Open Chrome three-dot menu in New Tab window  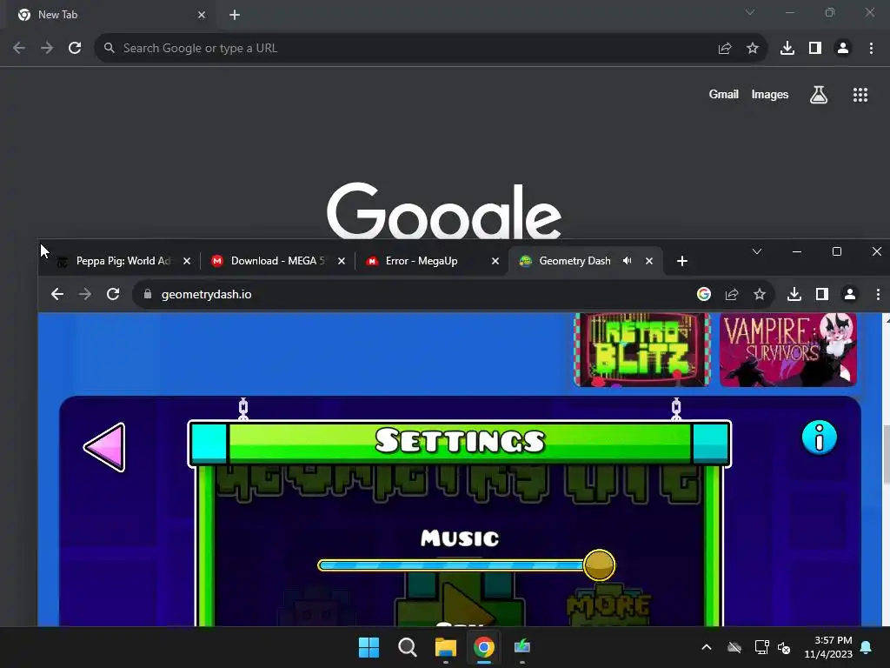(x=871, y=49)
